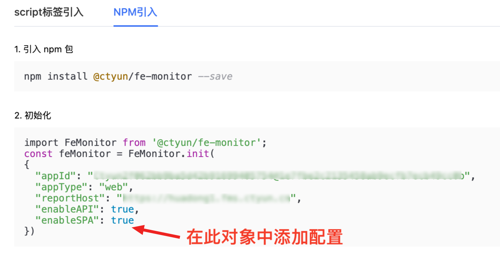Click the --save flag in install command
This screenshot has height=262, width=500.
click(x=215, y=77)
